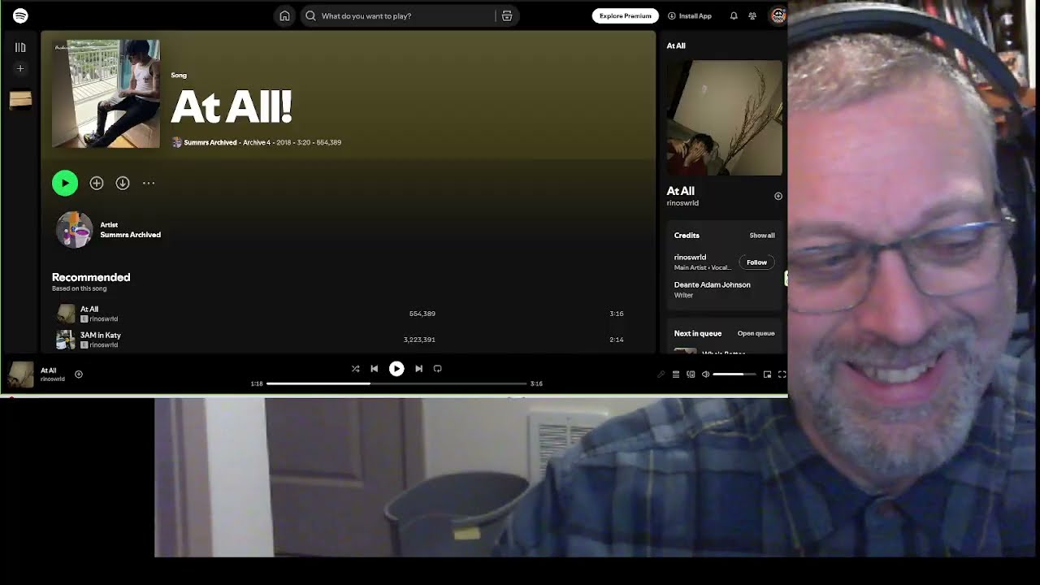Open more options for At All!

click(149, 183)
